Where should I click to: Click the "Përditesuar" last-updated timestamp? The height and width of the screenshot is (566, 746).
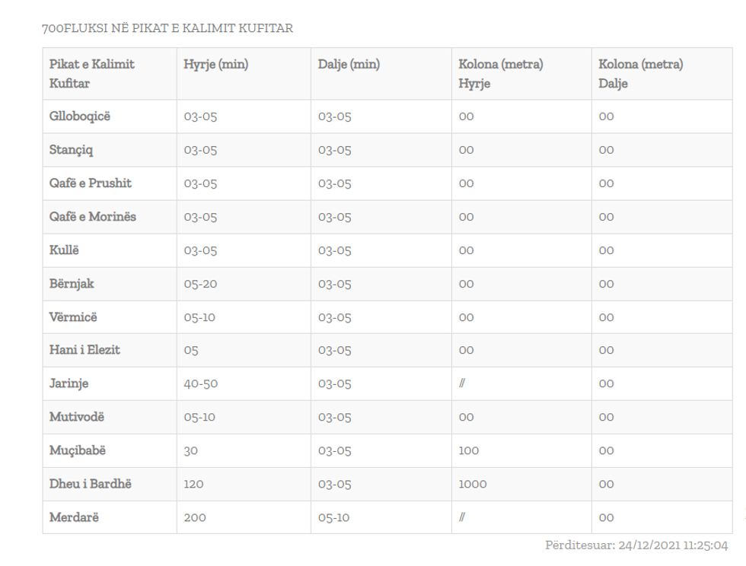pyautogui.click(x=636, y=545)
